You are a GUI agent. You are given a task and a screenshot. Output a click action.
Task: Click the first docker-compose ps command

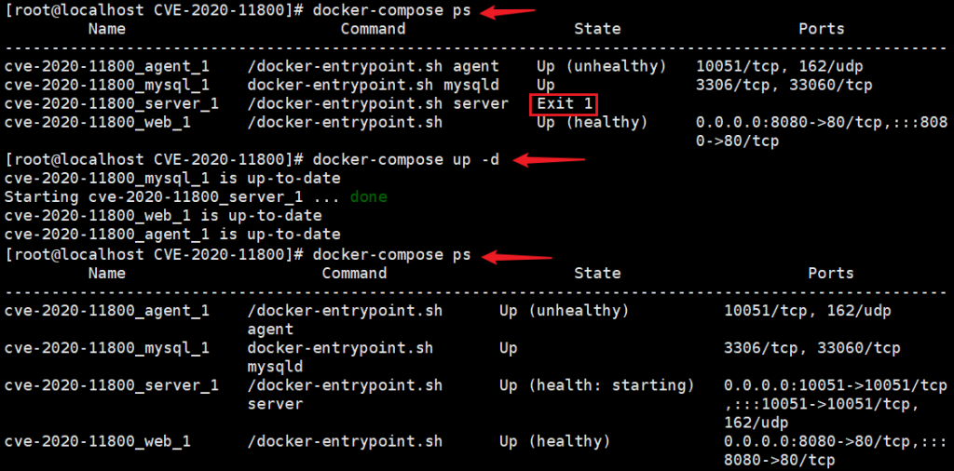(392, 11)
